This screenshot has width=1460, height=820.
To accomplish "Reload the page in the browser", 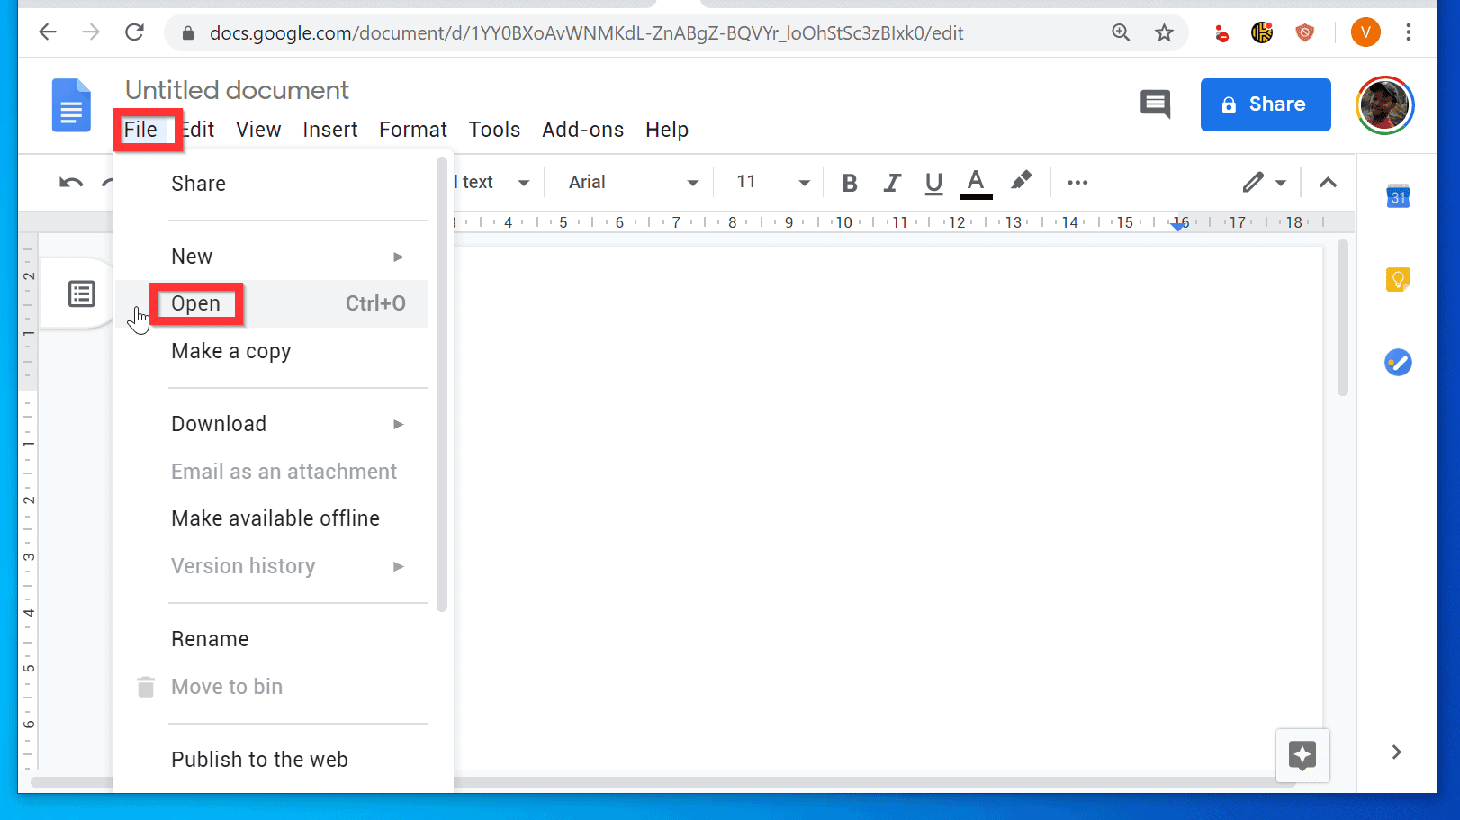I will tap(134, 32).
